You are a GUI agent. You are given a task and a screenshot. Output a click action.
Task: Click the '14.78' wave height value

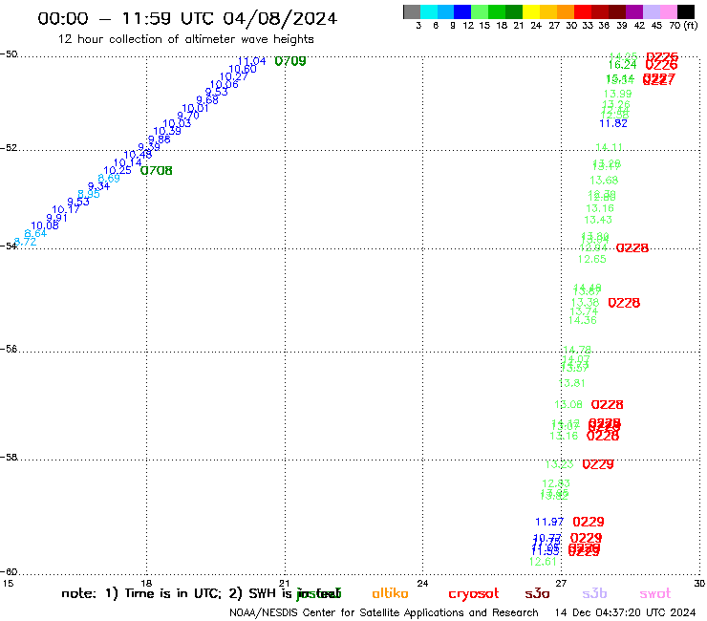[577, 350]
